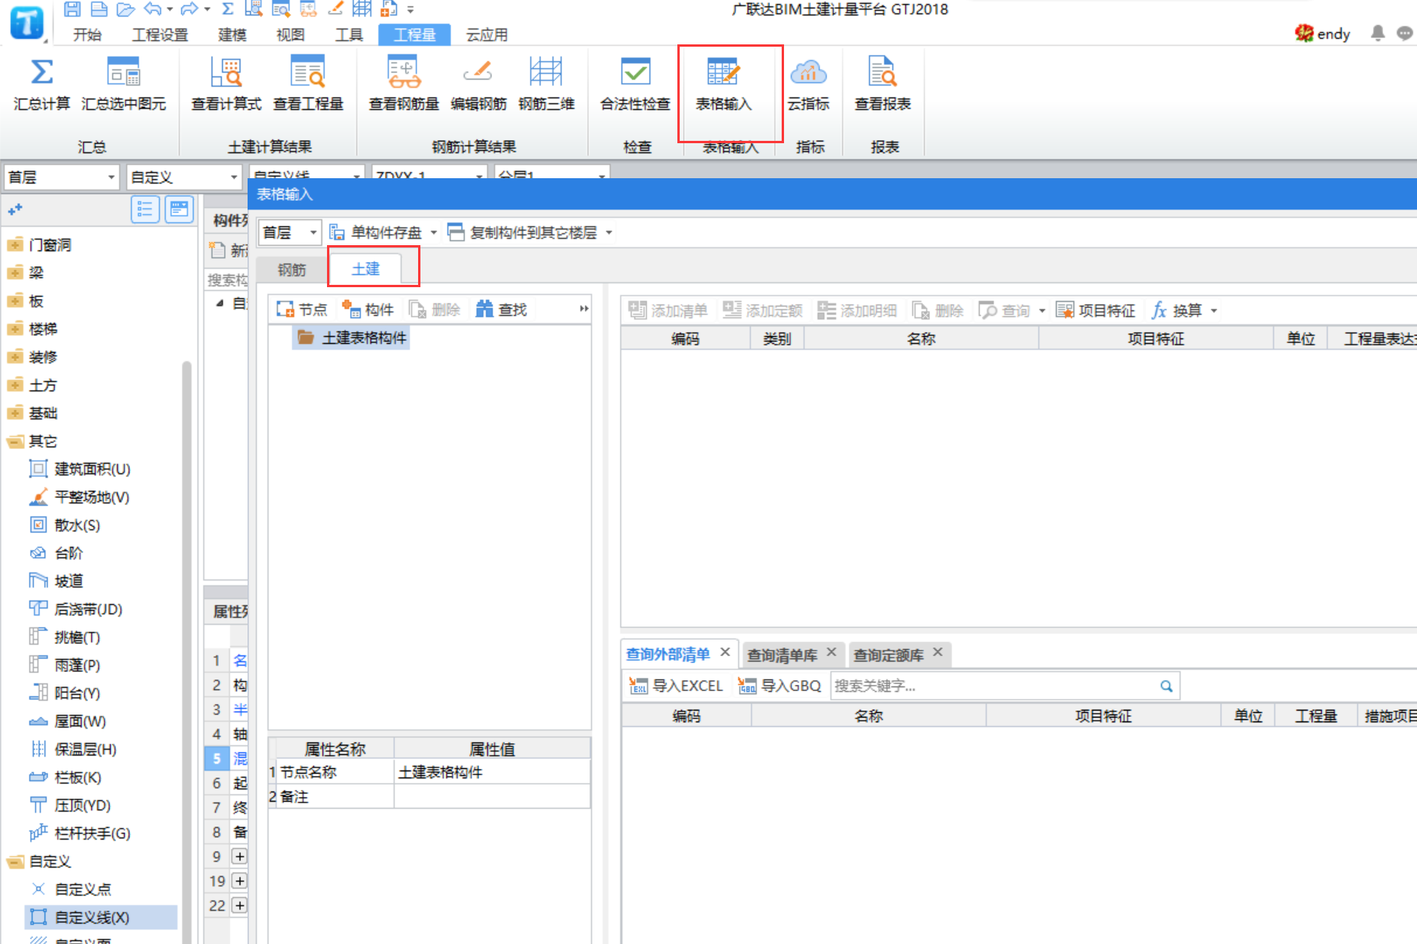Viewport: 1417px width, 944px height.
Task: Click the 云指标 cloud icon
Action: [x=808, y=72]
